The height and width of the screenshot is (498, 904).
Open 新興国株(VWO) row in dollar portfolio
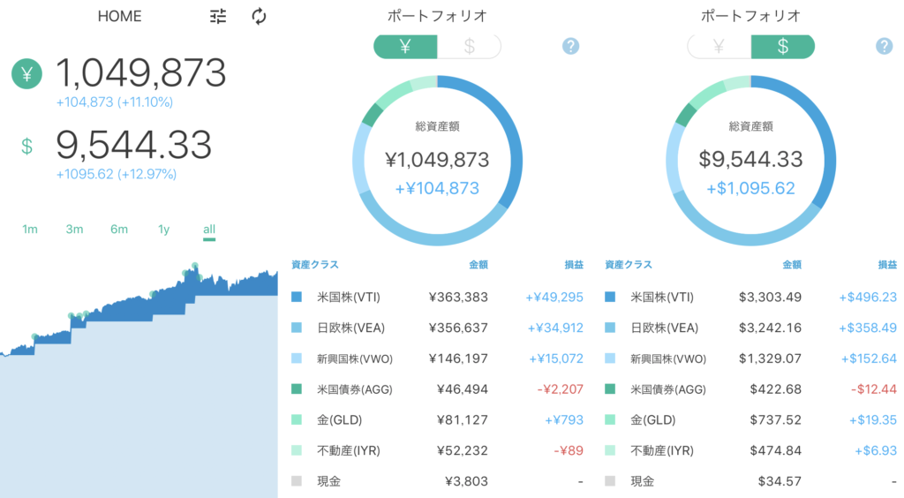click(750, 358)
